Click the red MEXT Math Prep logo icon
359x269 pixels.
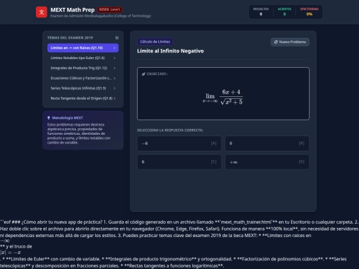coord(41,12)
